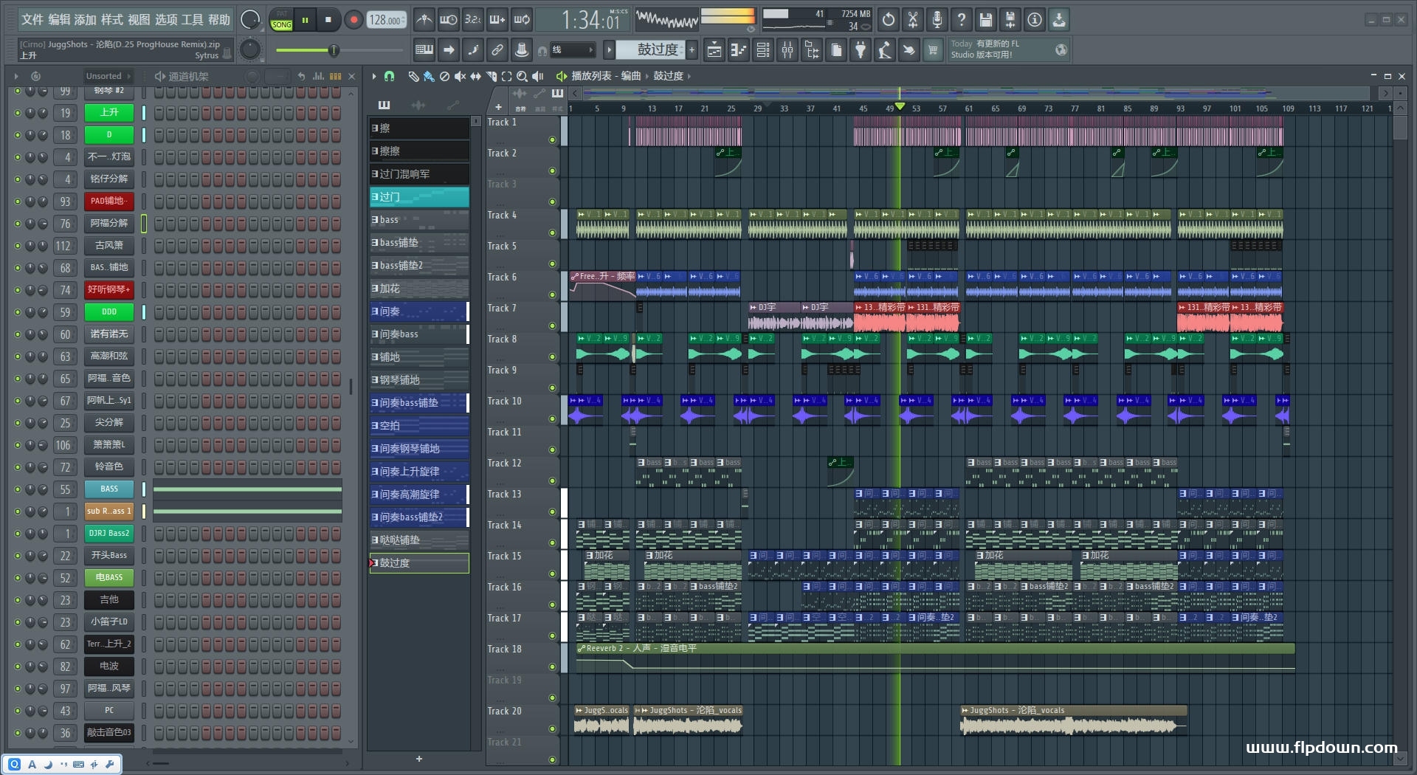Open the piano roll icon

point(738,50)
